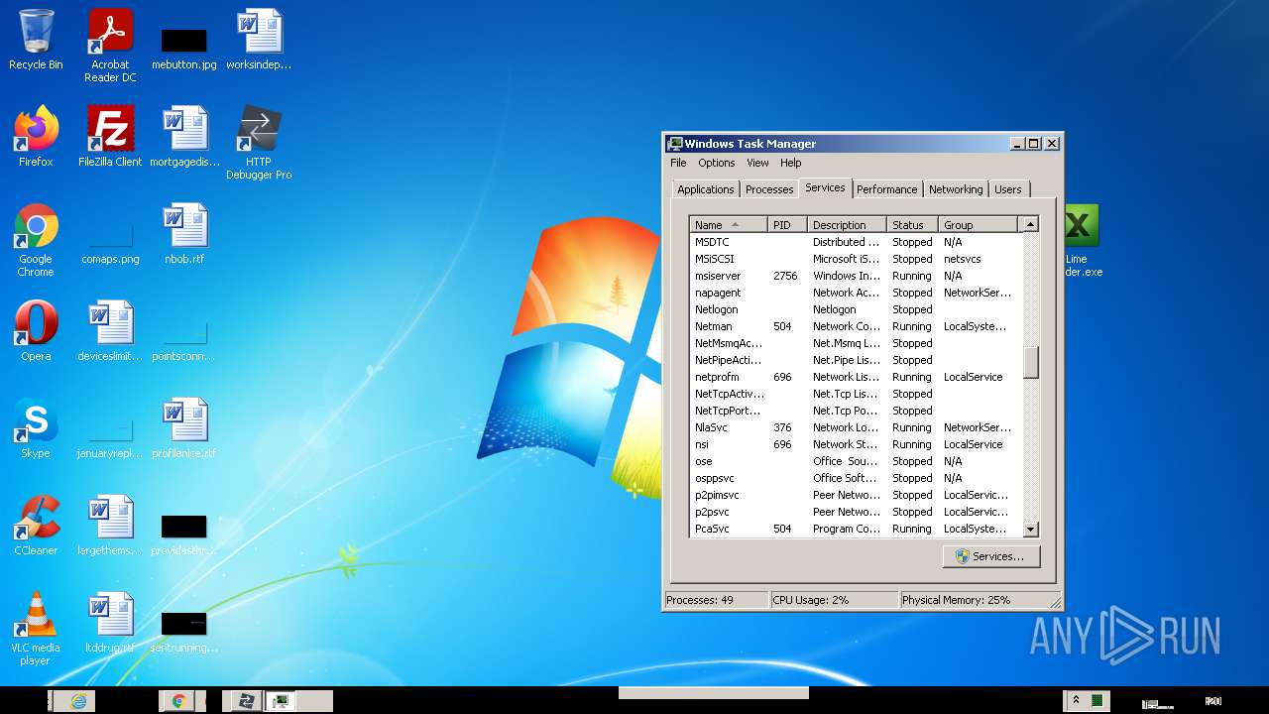Sort services by Description column header
This screenshot has width=1269, height=714.
[x=848, y=225]
